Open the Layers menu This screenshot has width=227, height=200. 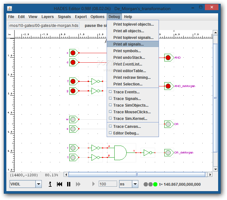47,17
